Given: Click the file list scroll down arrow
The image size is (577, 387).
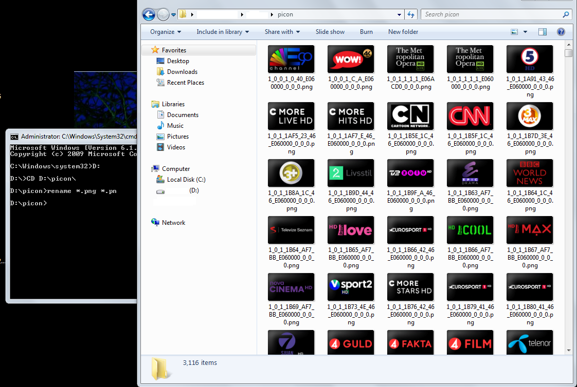Looking at the screenshot, I should point(569,351).
